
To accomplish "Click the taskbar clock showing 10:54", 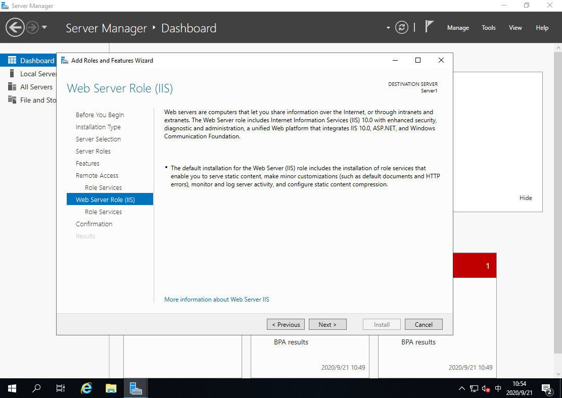I will coord(519,388).
